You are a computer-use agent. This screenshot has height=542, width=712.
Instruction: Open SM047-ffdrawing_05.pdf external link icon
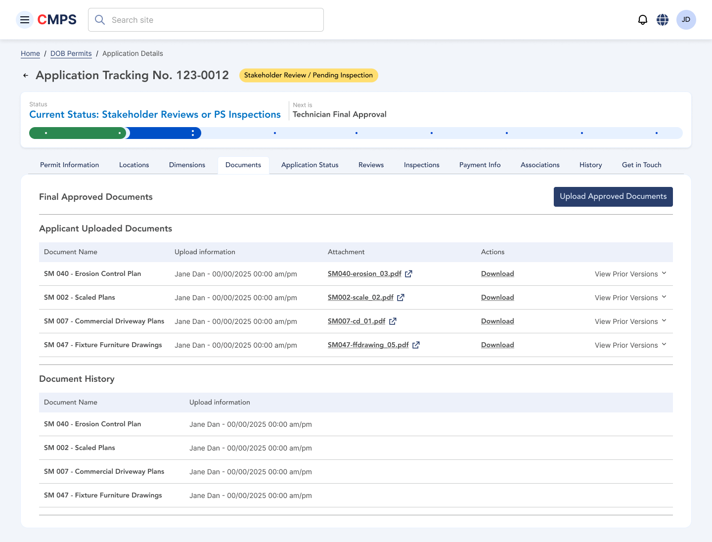(416, 345)
